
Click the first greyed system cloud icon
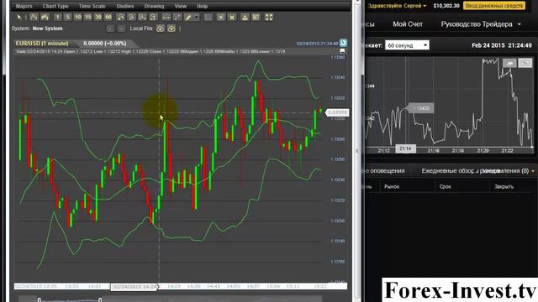coord(110,29)
